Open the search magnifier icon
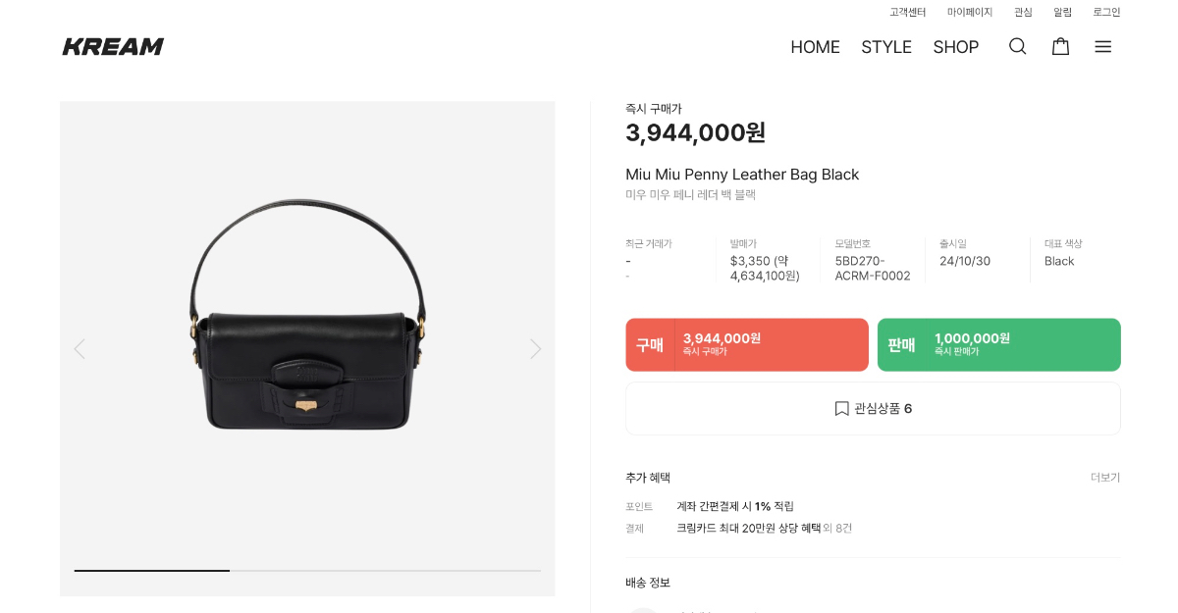This screenshot has height=613, width=1178. tap(1017, 46)
